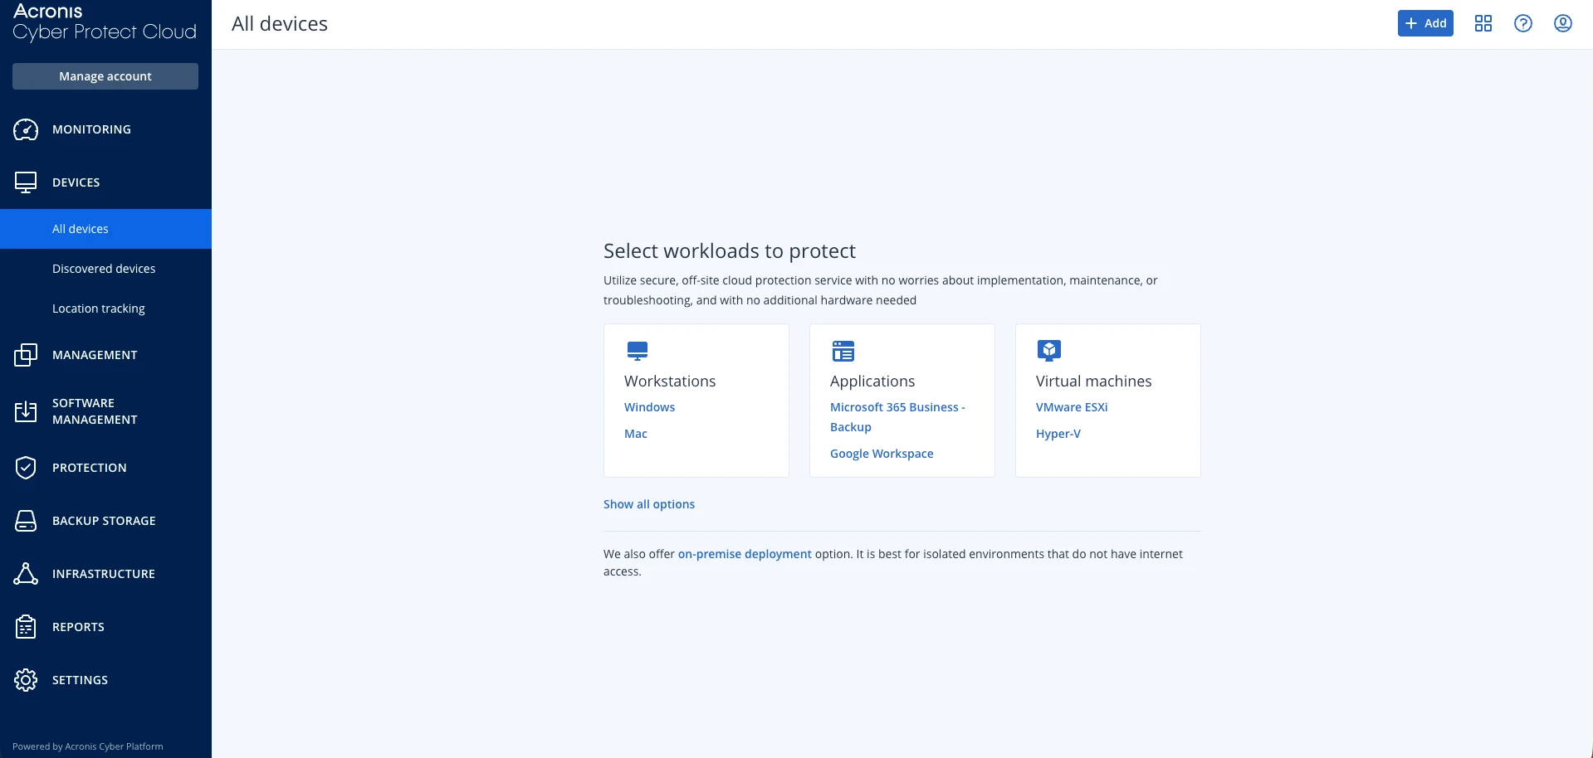Open the apps grid switcher icon
The image size is (1593, 758).
click(x=1483, y=23)
